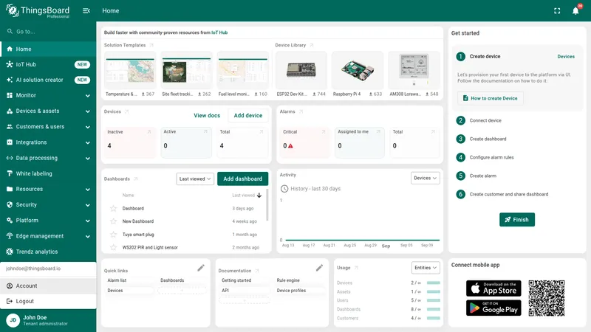Screen dimensions: 591x332
Task: Select Connect device step 2
Action: pyautogui.click(x=485, y=120)
